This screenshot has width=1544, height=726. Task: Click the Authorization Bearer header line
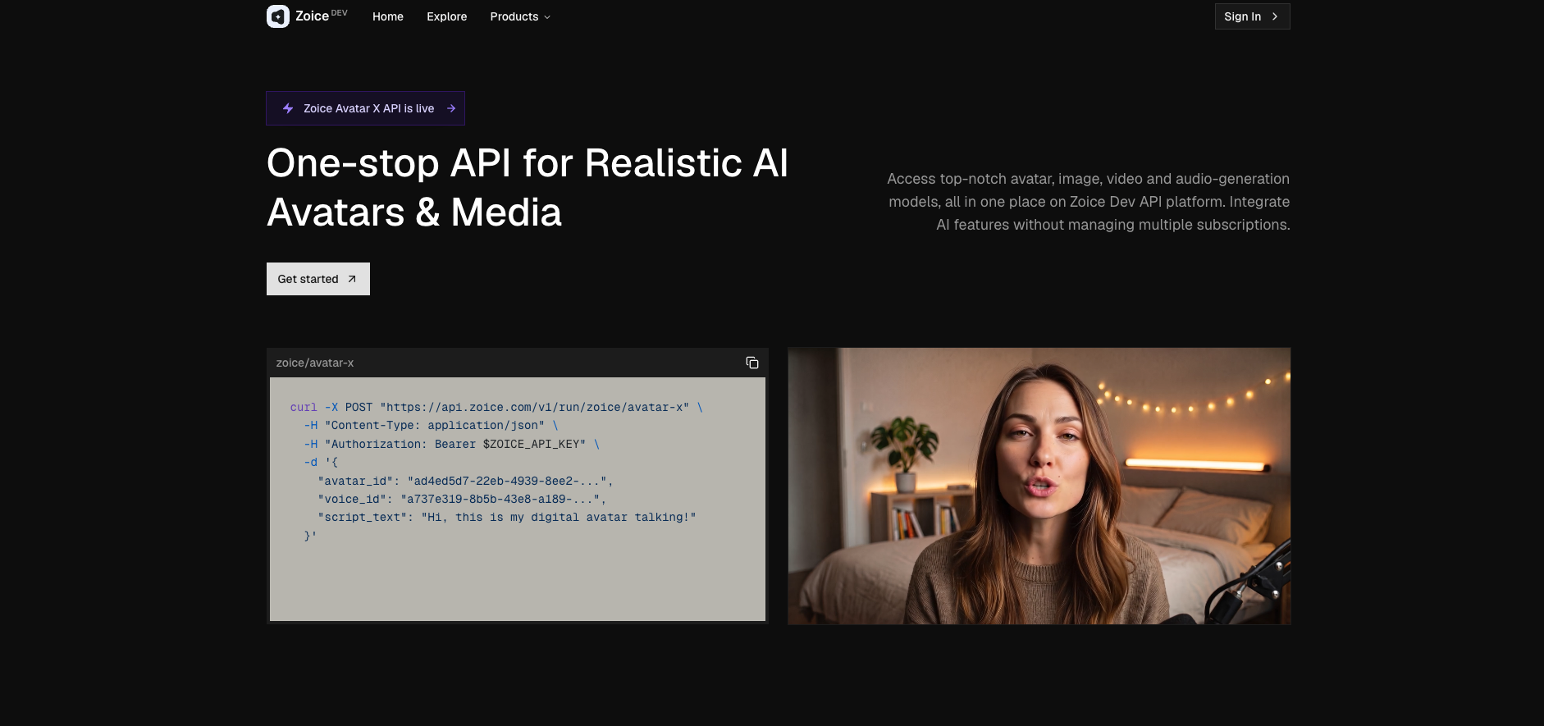(452, 444)
